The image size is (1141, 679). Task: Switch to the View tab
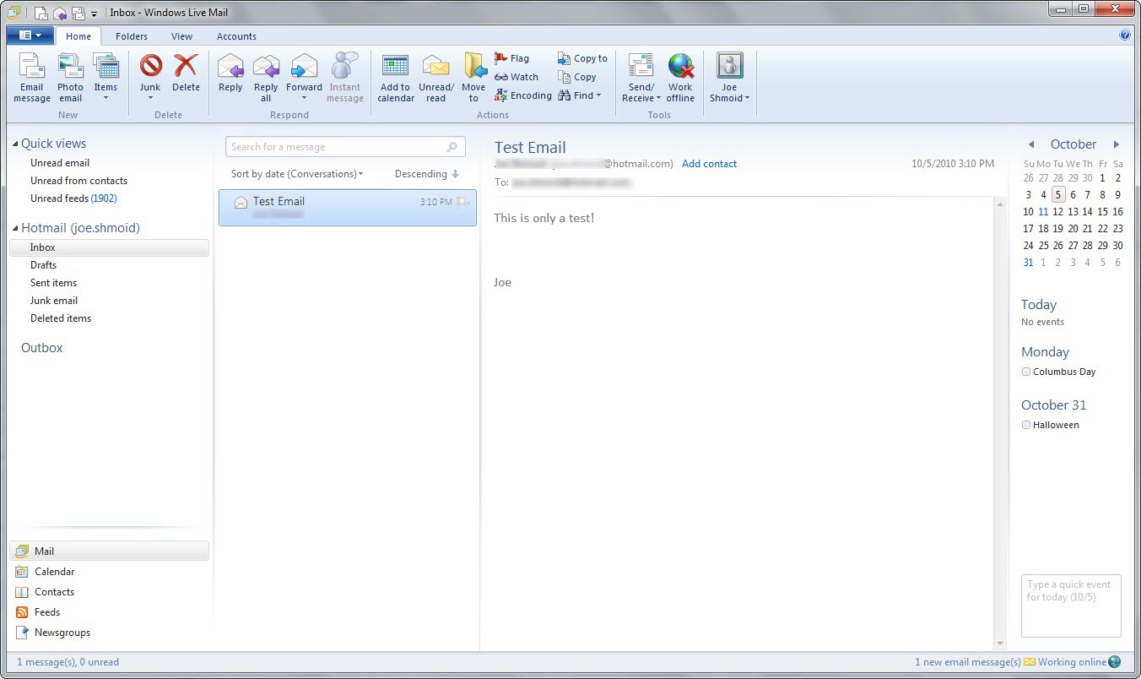point(181,35)
